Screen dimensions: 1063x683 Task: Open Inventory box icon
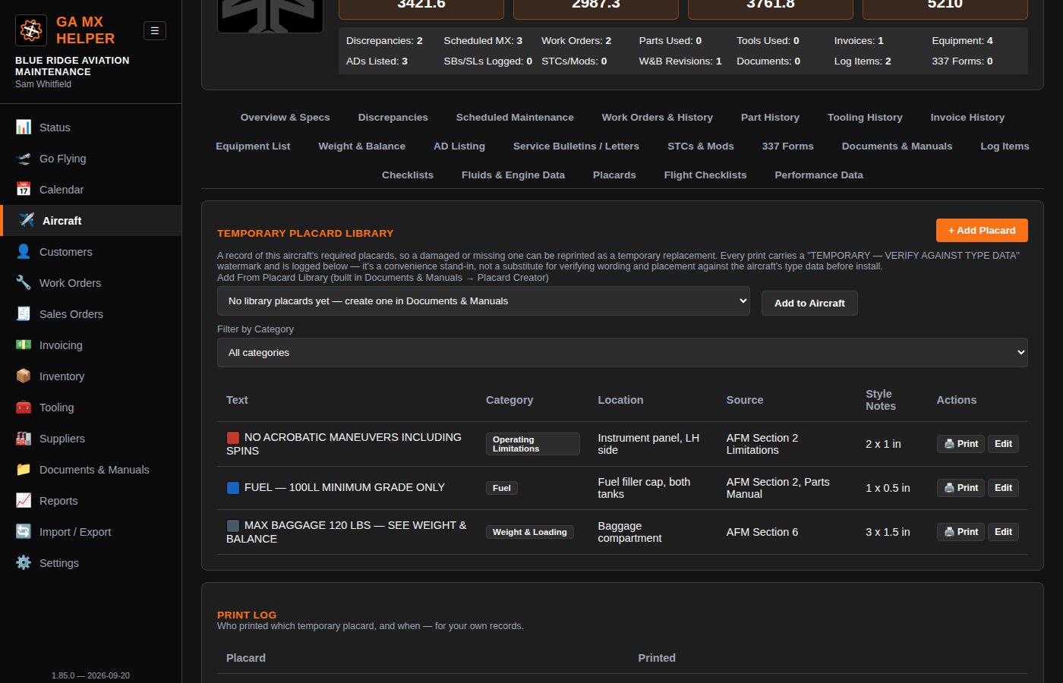coord(24,376)
